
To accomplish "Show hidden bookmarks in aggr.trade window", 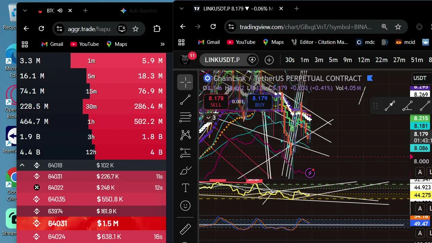I will click(x=162, y=44).
